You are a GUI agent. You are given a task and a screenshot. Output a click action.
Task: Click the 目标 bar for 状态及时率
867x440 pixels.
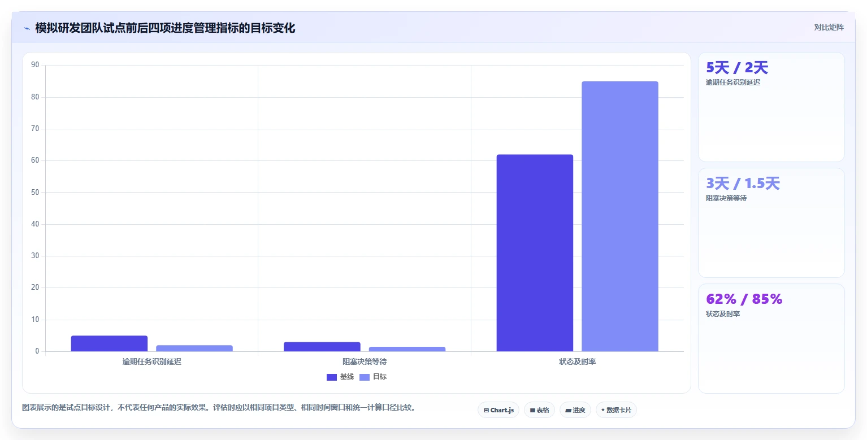[x=620, y=216]
